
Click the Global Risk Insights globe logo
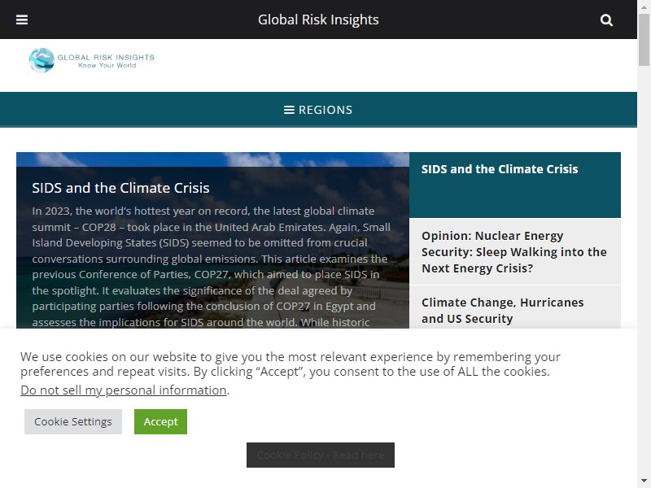tap(42, 60)
